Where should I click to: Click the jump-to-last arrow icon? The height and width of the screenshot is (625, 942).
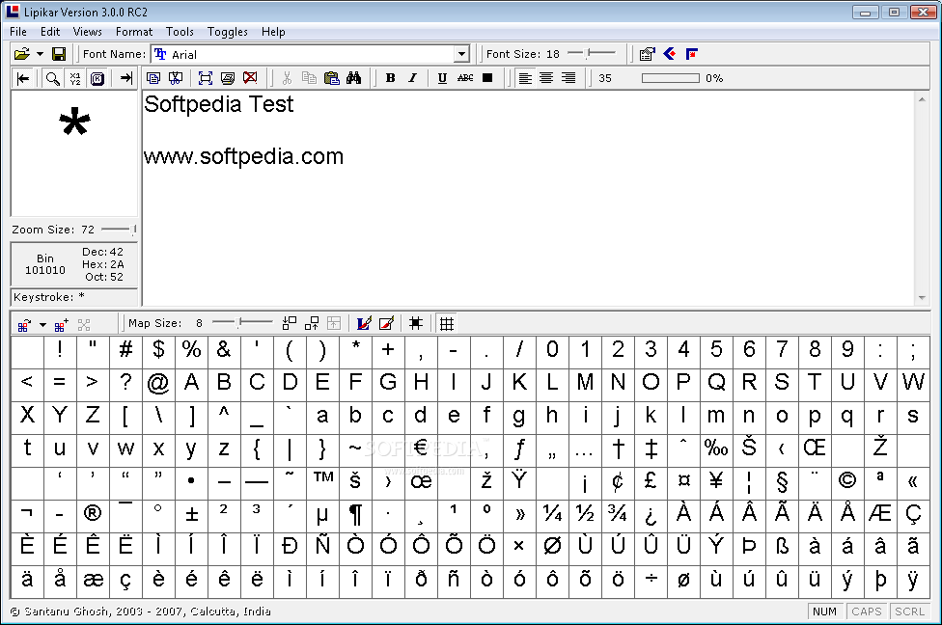[125, 78]
